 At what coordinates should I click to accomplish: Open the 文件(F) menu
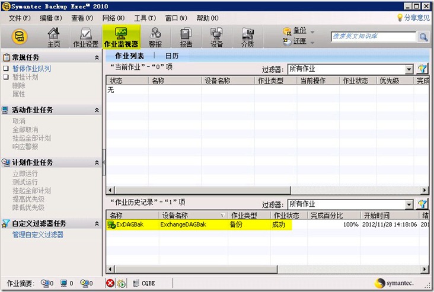(x=20, y=18)
